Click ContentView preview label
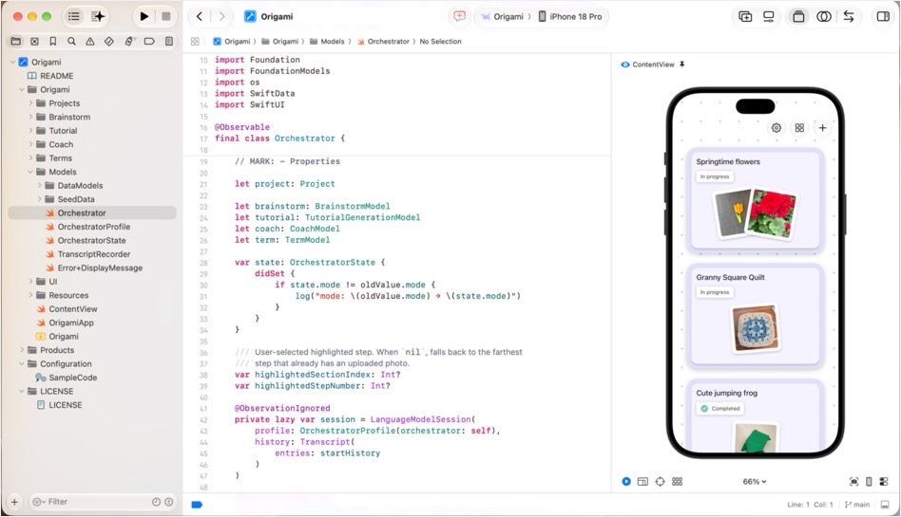The image size is (901, 517). click(653, 65)
